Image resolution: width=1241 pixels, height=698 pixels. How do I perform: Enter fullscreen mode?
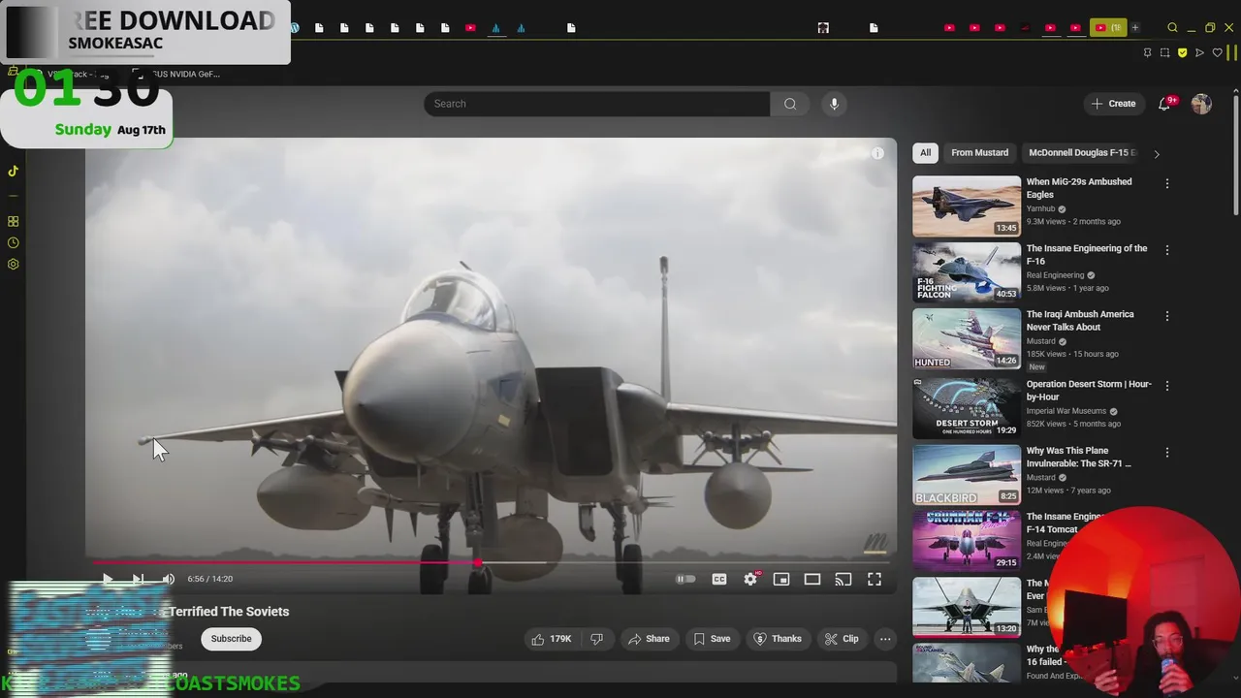point(875,579)
